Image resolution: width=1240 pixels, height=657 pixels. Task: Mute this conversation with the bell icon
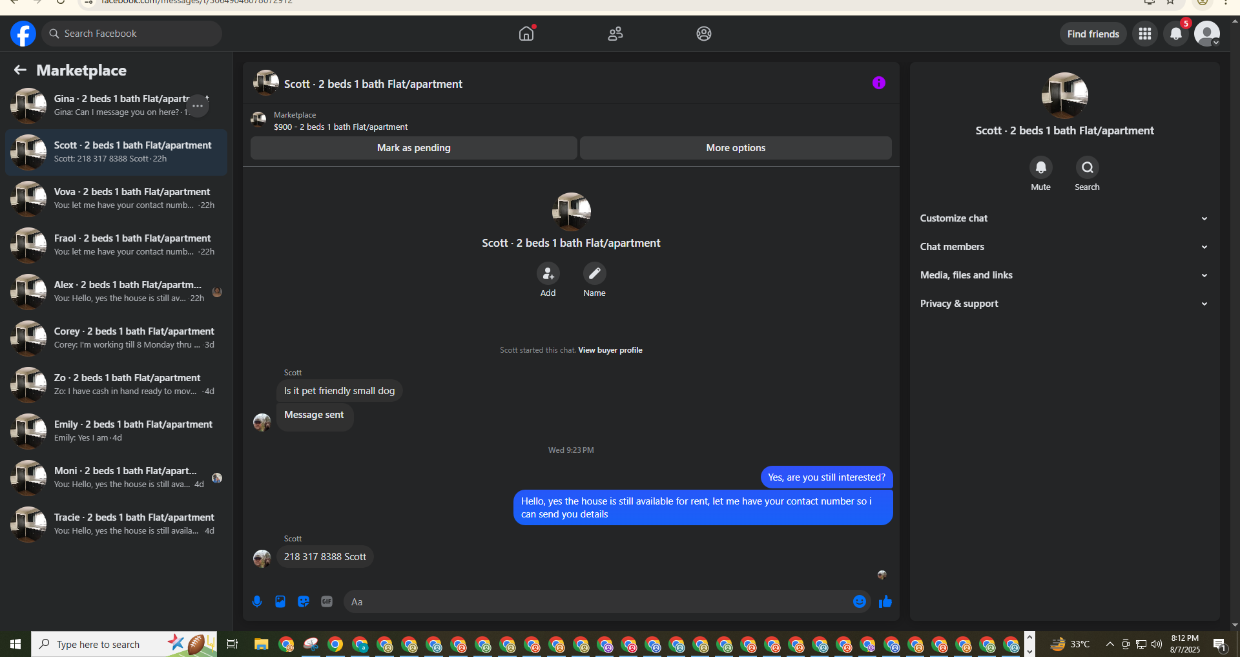click(1041, 168)
